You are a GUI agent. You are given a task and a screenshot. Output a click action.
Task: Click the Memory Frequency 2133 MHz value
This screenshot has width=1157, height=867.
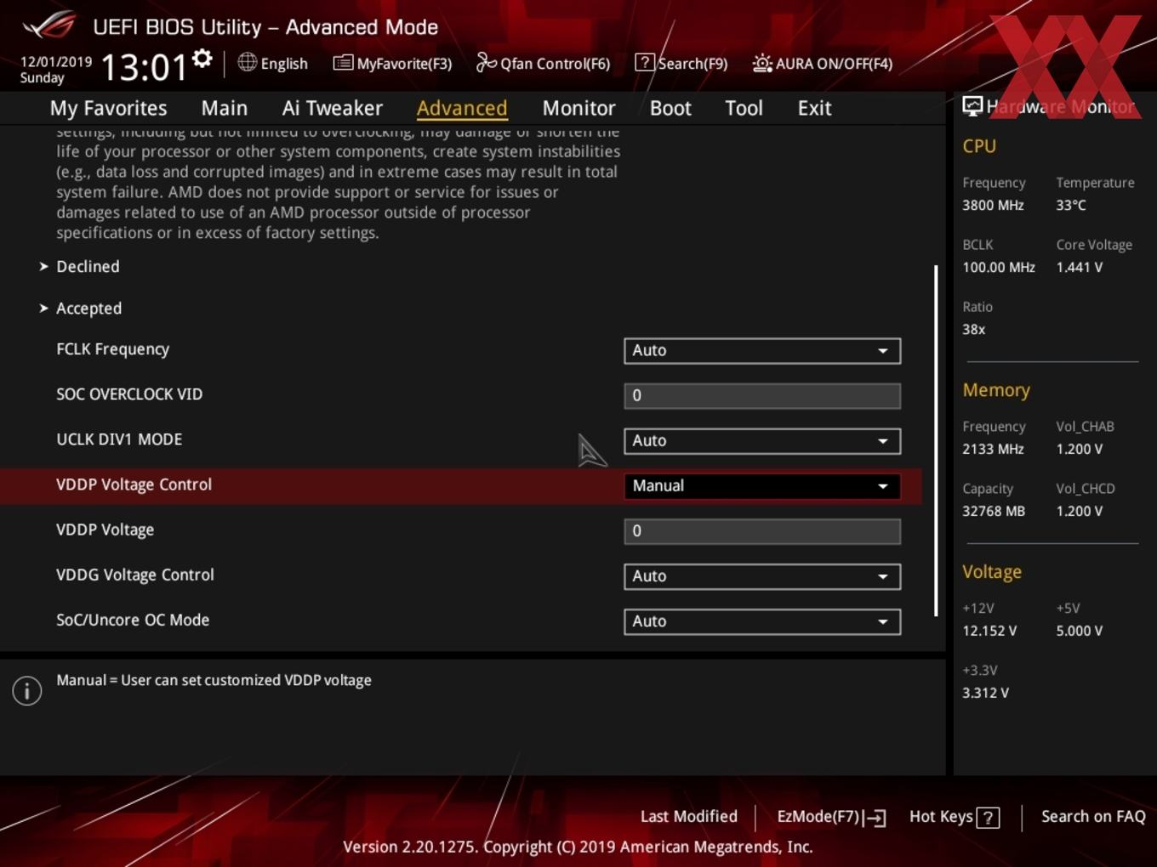pos(993,449)
